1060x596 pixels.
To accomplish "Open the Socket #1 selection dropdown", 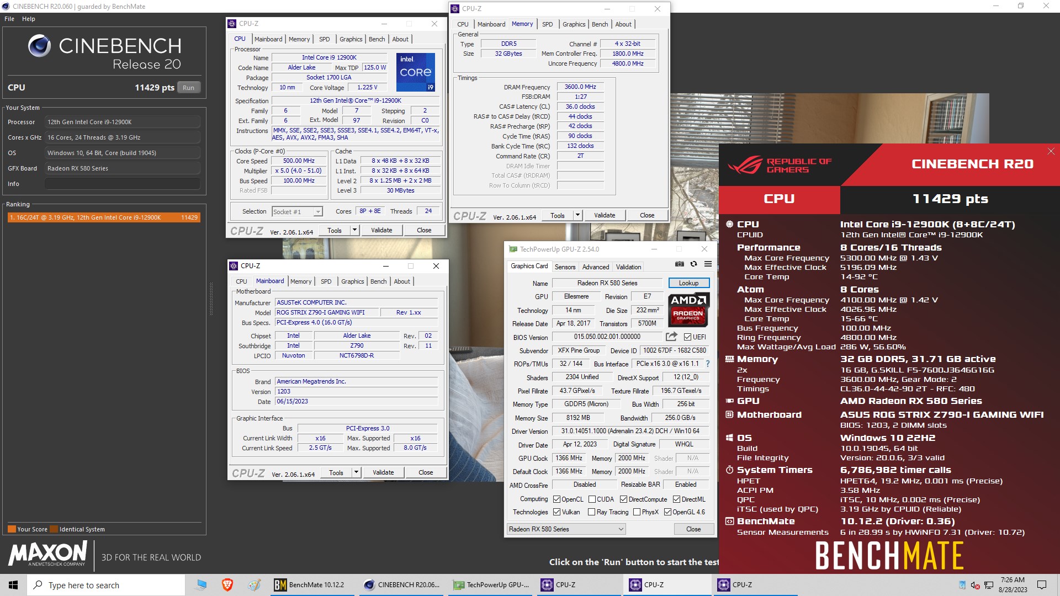I will (x=297, y=212).
